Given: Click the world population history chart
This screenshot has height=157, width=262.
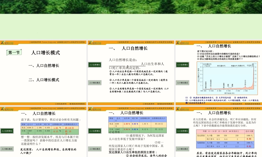Looking at the screenshot, I should pyautogui.click(x=227, y=78).
